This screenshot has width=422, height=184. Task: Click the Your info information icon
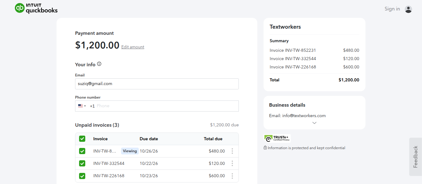coord(99,64)
